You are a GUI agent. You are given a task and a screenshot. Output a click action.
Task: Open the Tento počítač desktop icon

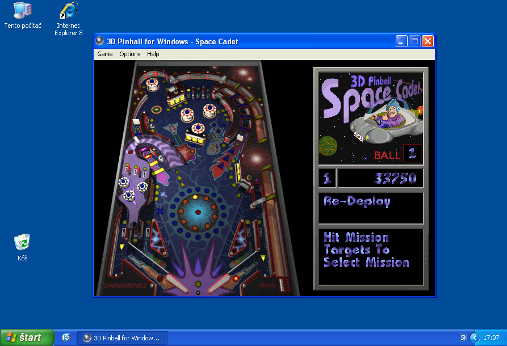(x=22, y=11)
